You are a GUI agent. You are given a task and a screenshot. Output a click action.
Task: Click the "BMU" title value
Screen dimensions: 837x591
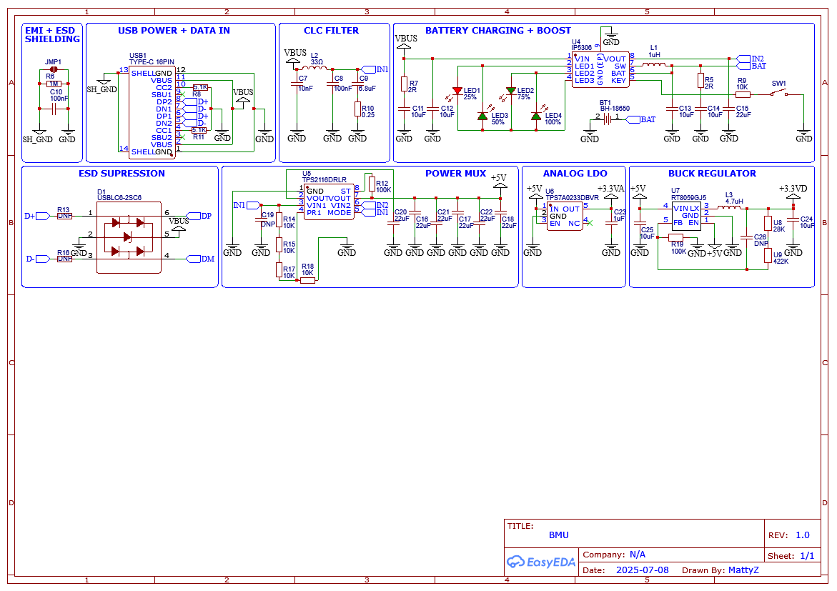click(x=558, y=535)
